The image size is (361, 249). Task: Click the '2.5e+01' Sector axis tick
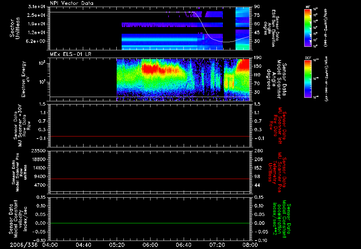pyautogui.click(x=37, y=15)
